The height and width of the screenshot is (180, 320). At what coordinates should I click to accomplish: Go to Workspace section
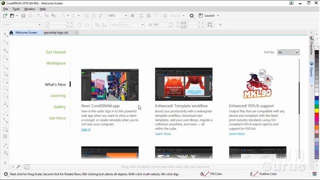56,63
